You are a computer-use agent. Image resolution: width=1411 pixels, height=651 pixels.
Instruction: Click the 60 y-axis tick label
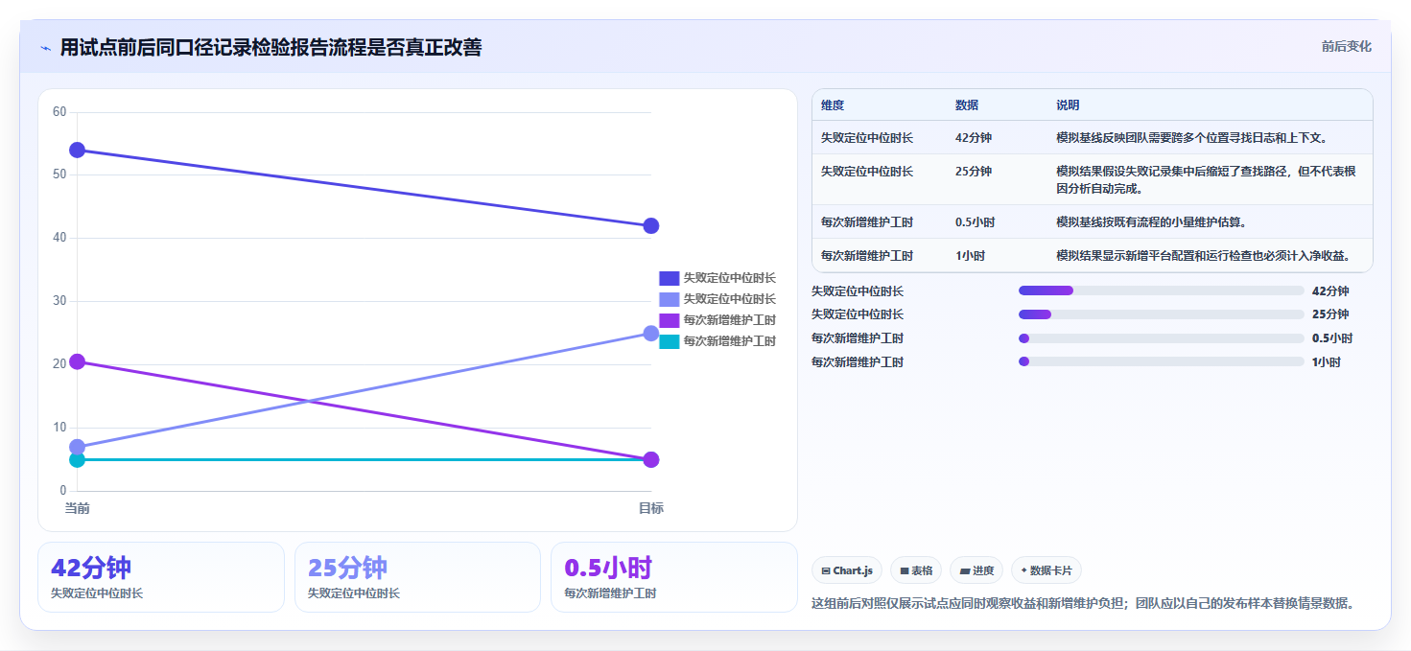click(59, 112)
